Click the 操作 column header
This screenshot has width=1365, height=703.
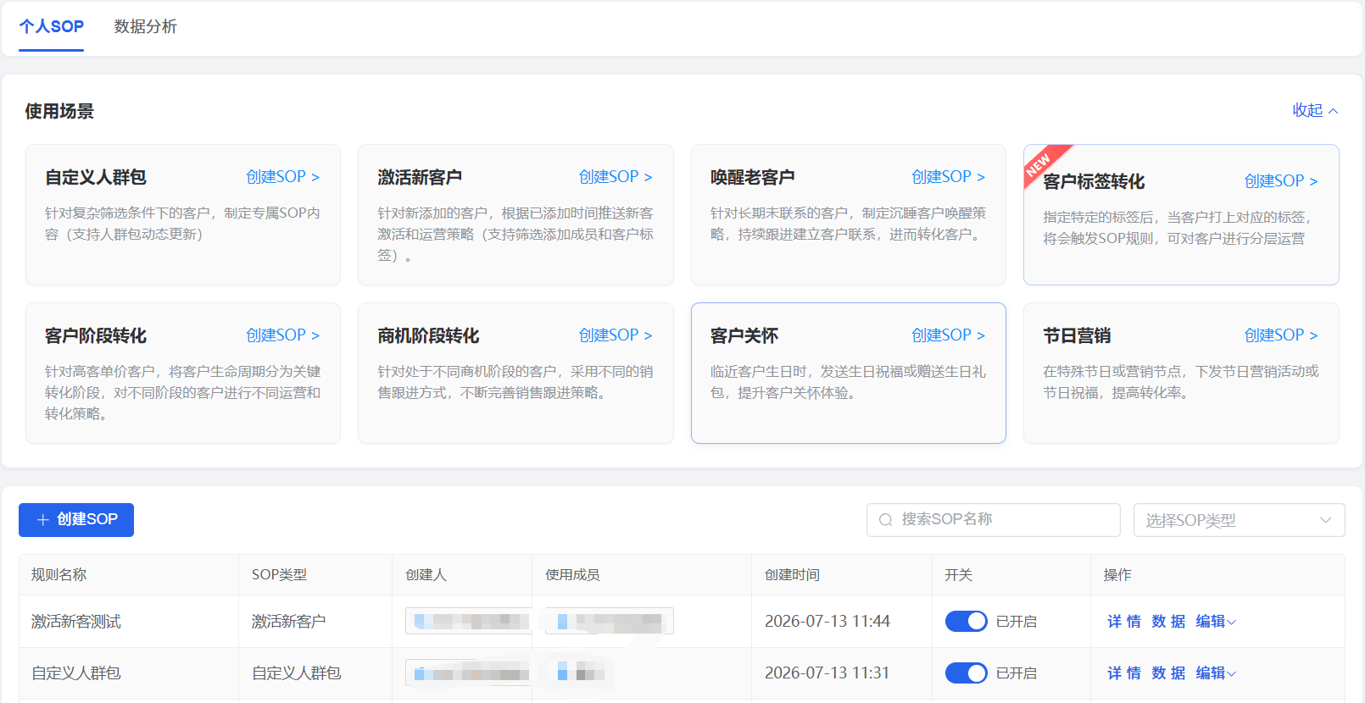point(1117,575)
